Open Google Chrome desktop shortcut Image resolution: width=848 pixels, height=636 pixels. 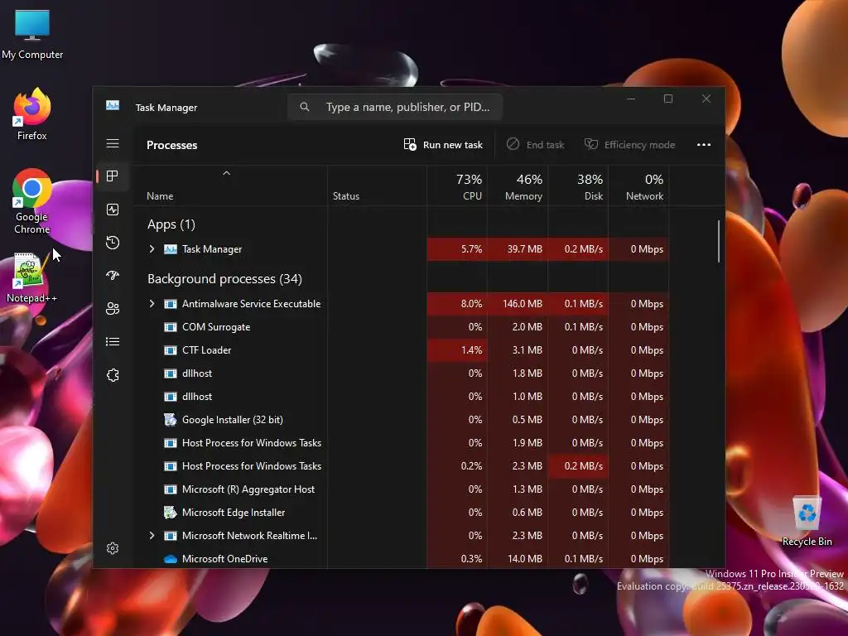[x=32, y=201]
